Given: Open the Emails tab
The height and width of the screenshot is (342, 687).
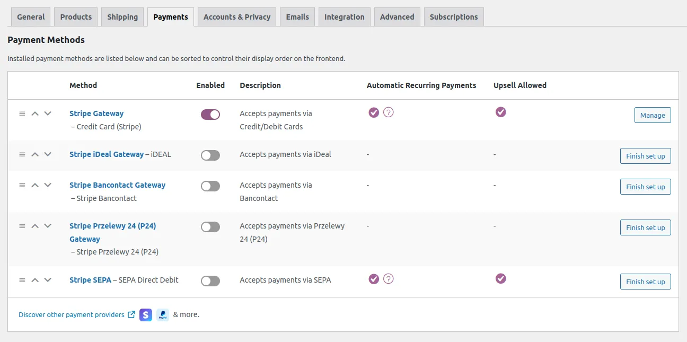Looking at the screenshot, I should coord(297,17).
